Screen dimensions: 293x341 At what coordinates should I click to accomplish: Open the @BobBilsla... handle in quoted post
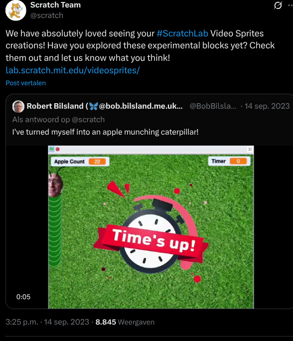[x=213, y=106]
